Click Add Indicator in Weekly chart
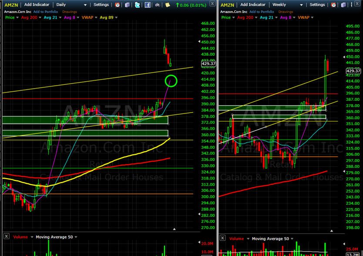 (x=253, y=5)
